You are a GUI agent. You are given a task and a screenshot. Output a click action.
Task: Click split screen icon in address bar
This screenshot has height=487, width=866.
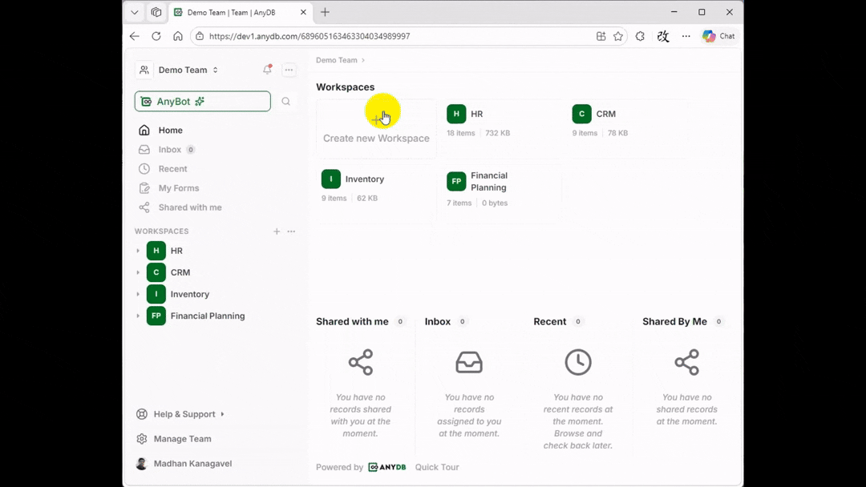(601, 36)
